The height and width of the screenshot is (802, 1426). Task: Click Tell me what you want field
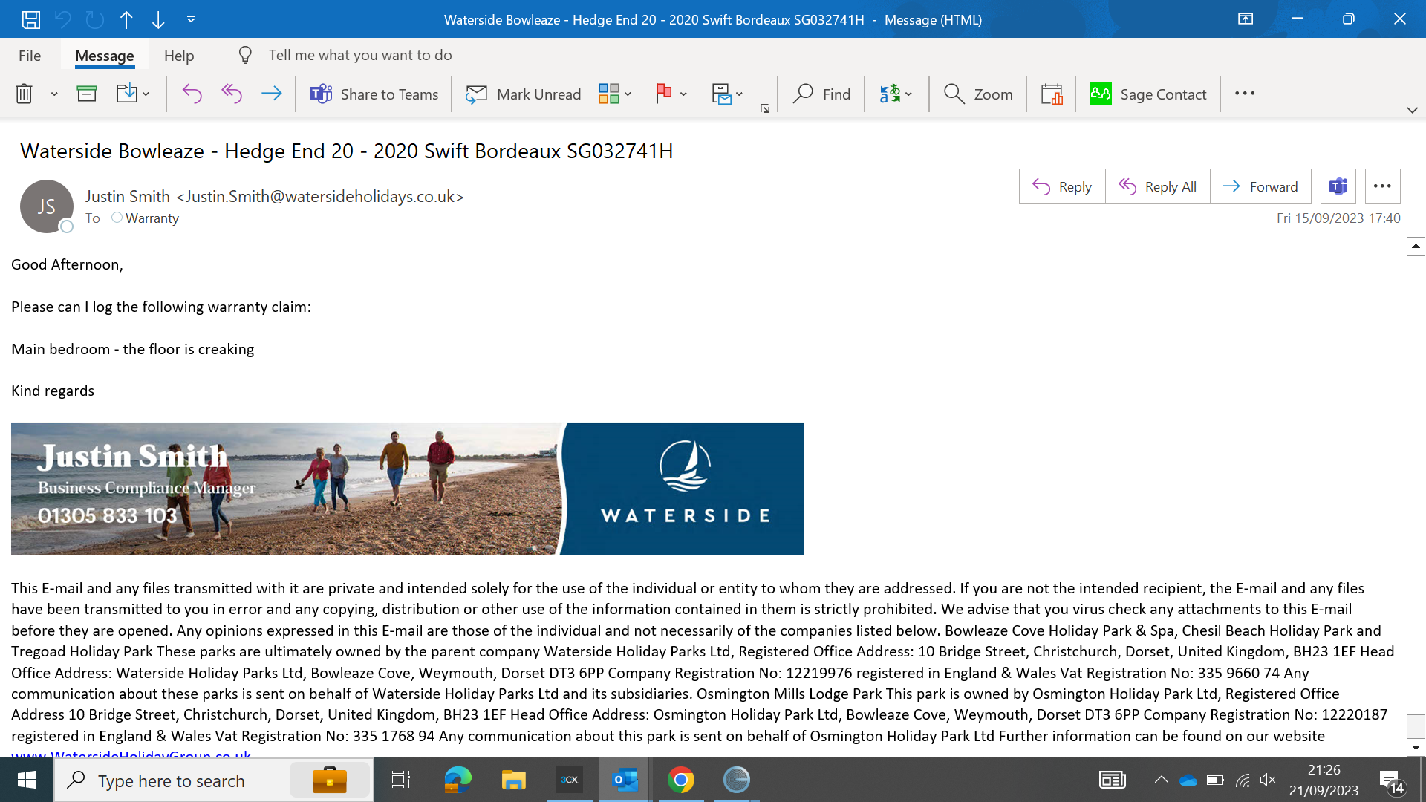tap(360, 56)
